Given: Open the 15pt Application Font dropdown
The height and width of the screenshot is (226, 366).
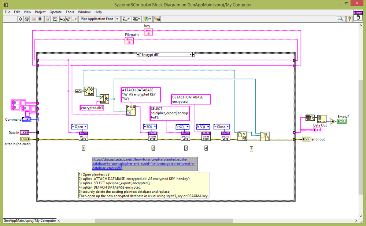Looking at the screenshot, I should tap(99, 19).
